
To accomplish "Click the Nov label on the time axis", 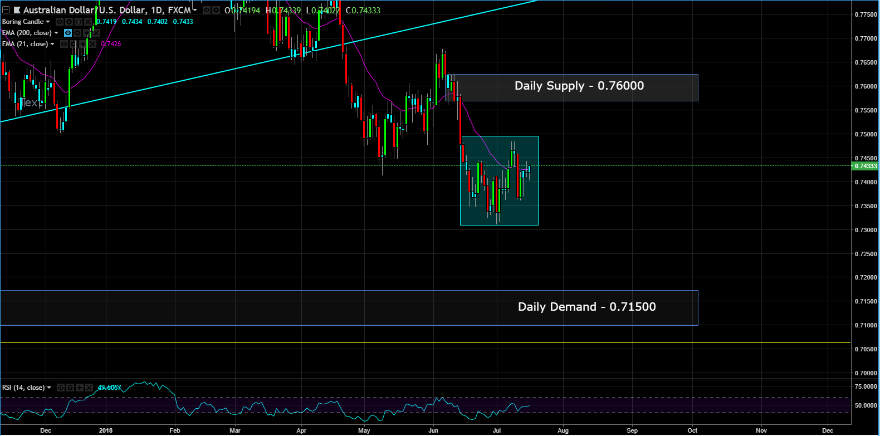I will point(761,430).
